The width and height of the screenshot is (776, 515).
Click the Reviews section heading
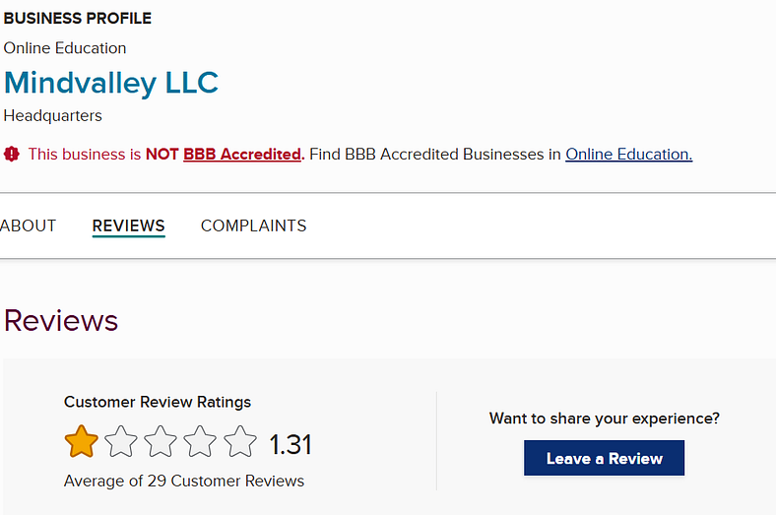pyautogui.click(x=61, y=320)
